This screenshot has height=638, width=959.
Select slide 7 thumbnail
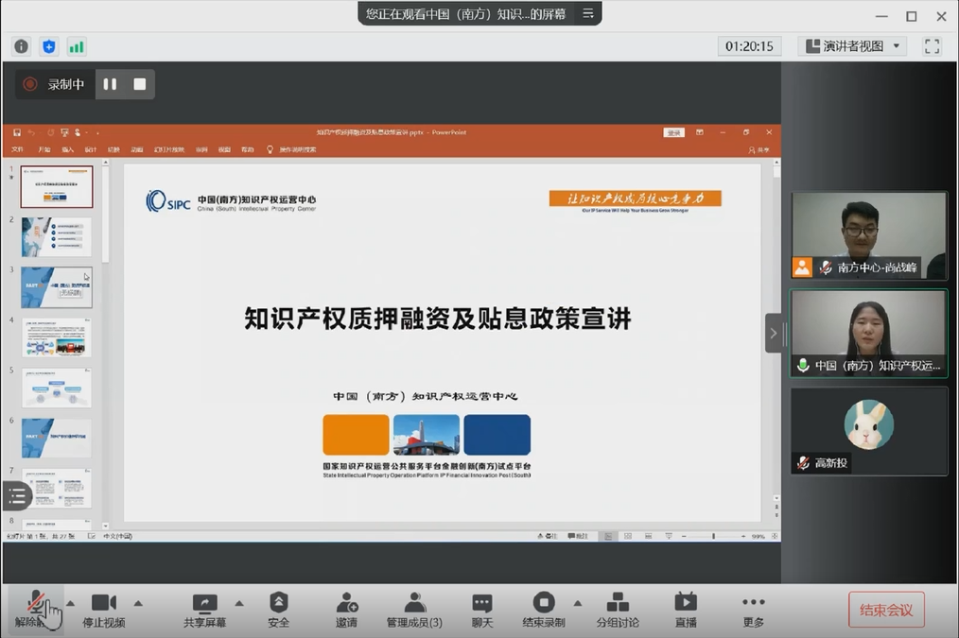[x=57, y=489]
